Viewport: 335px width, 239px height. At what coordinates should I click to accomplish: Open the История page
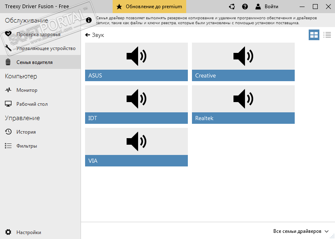pyautogui.click(x=40, y=132)
